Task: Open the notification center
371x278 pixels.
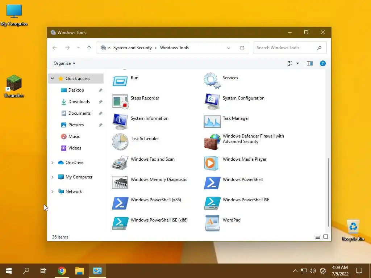Action: point(359,271)
